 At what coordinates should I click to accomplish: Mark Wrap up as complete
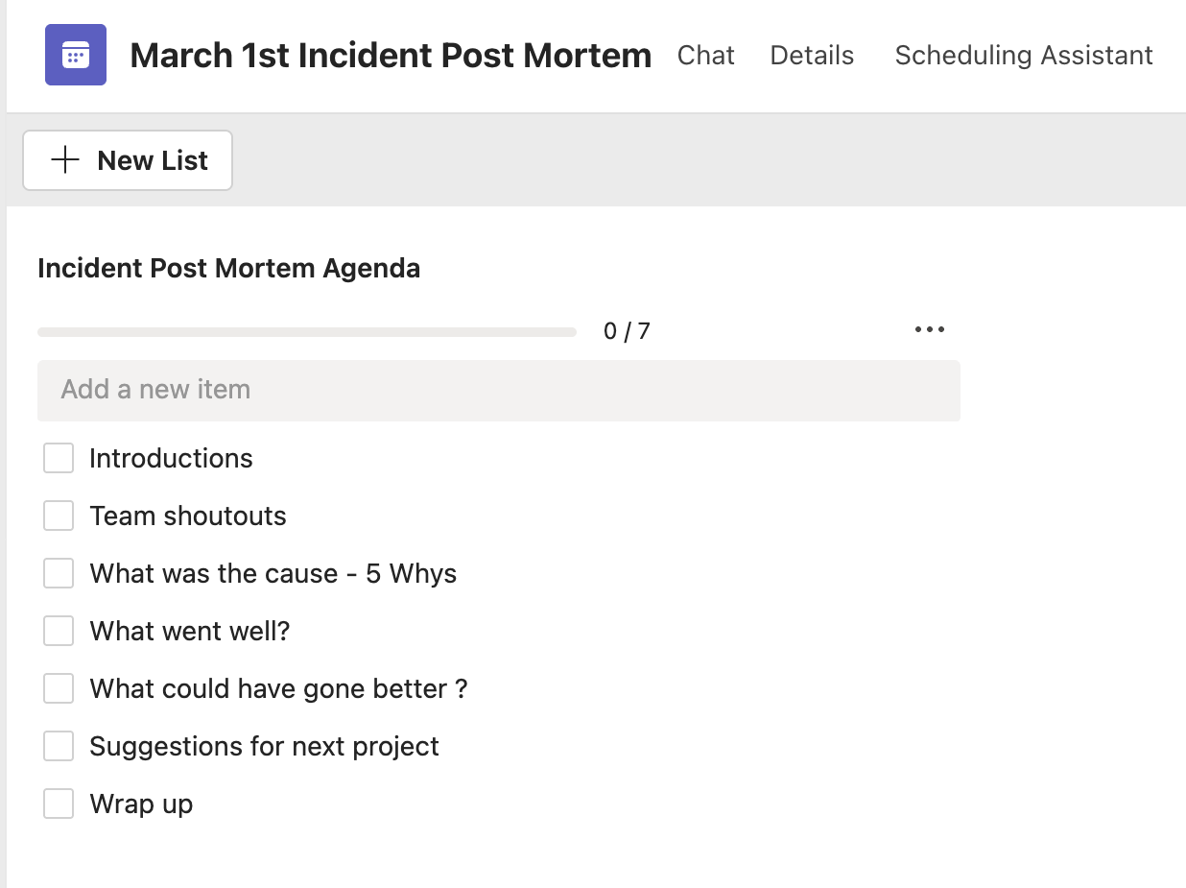tap(58, 804)
